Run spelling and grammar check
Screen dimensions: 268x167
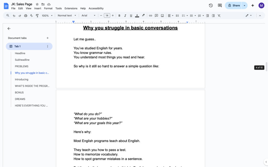(x=31, y=16)
